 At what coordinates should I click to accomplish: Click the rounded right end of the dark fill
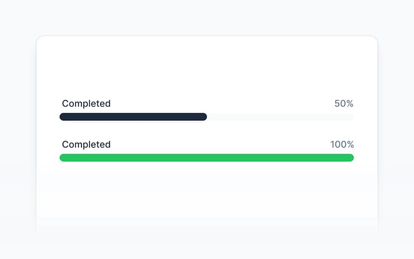click(x=204, y=117)
